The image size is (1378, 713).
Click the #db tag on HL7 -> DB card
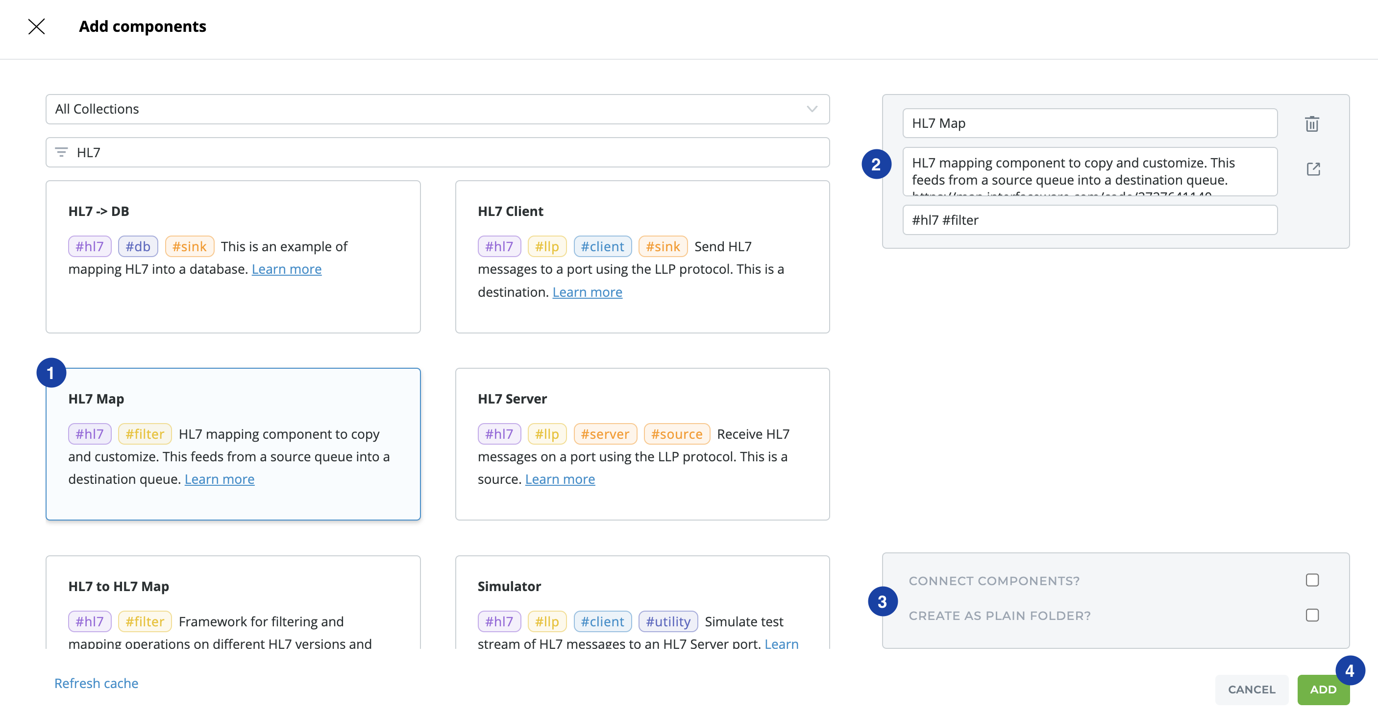138,246
